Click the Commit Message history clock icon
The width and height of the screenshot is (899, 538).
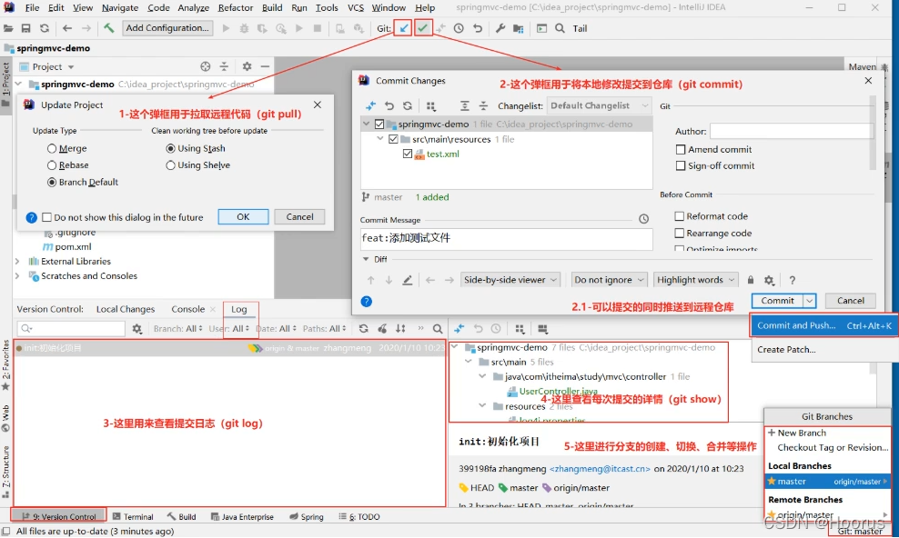pos(644,219)
